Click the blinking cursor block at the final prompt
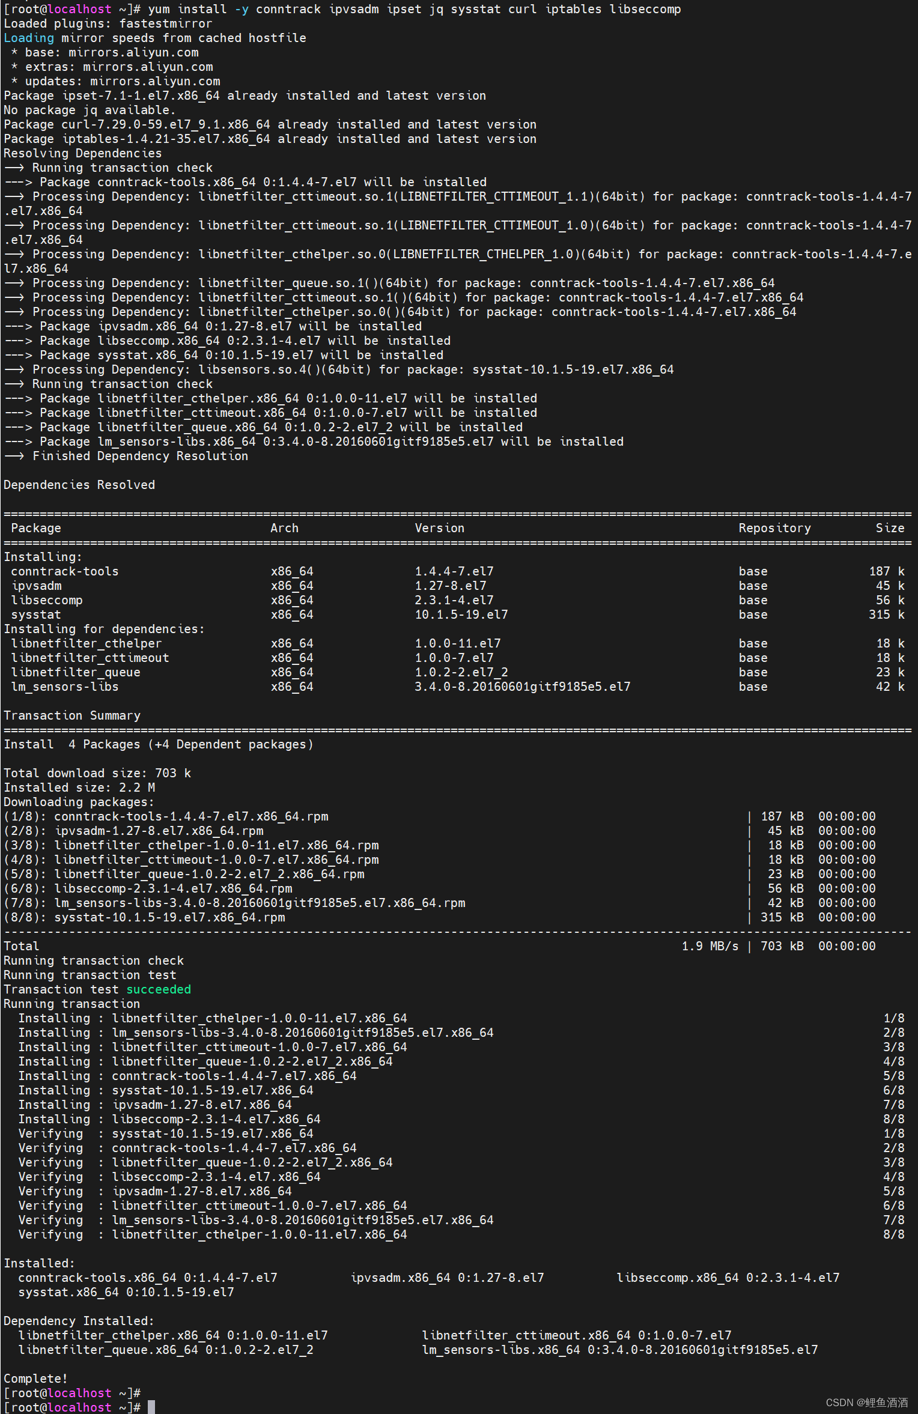The height and width of the screenshot is (1414, 918). pyautogui.click(x=151, y=1407)
